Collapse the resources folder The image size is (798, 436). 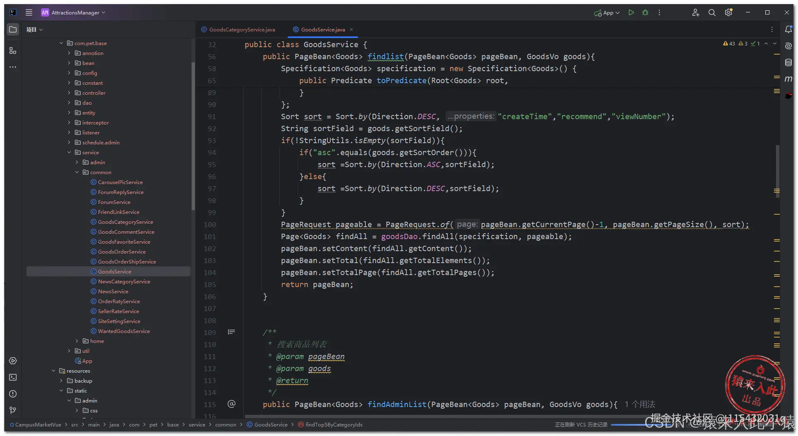[x=53, y=371]
